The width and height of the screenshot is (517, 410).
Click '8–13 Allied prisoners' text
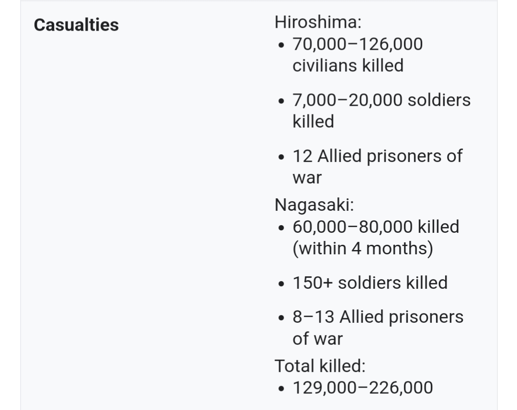click(x=378, y=317)
